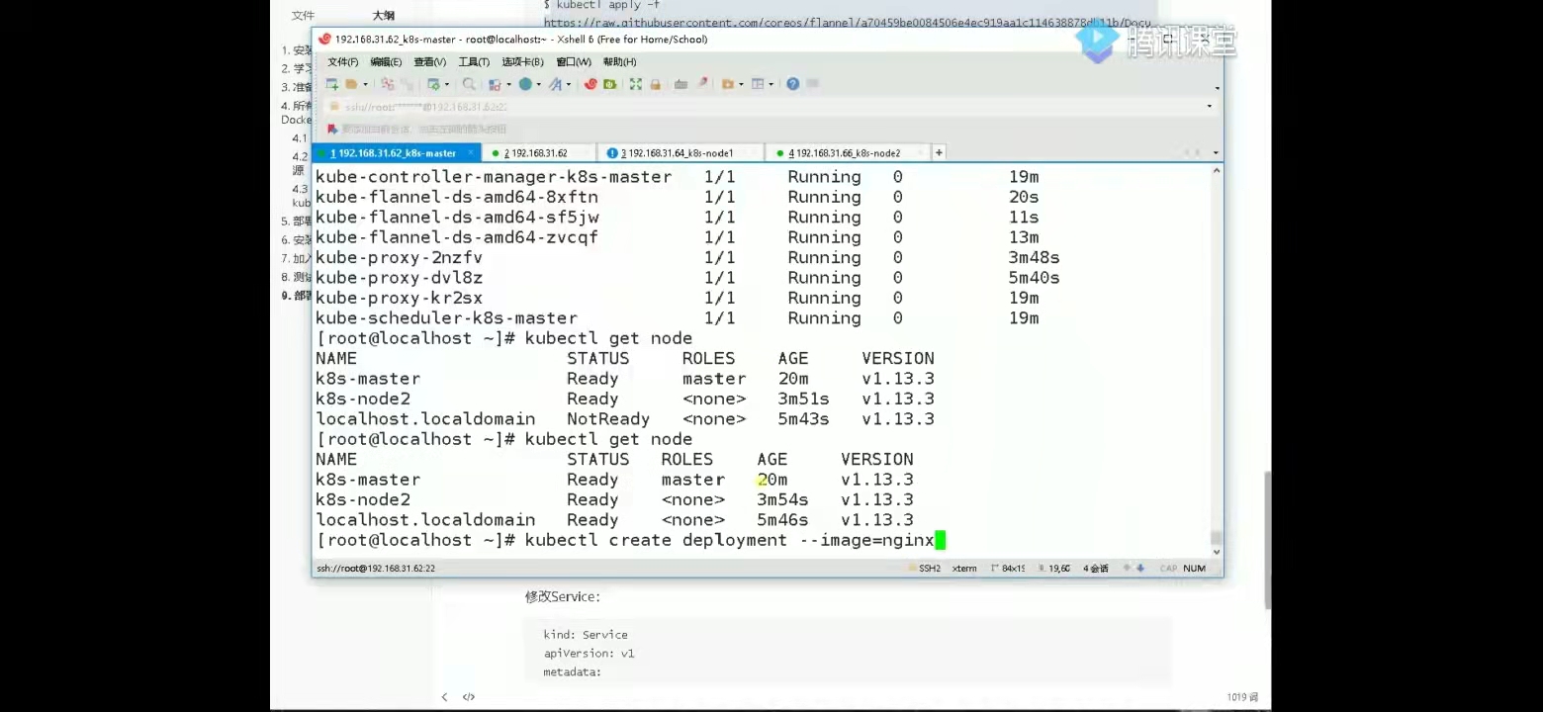Click the kube-scheduler-k8s-master row text
This screenshot has height=712, width=1543.
pyautogui.click(x=446, y=318)
